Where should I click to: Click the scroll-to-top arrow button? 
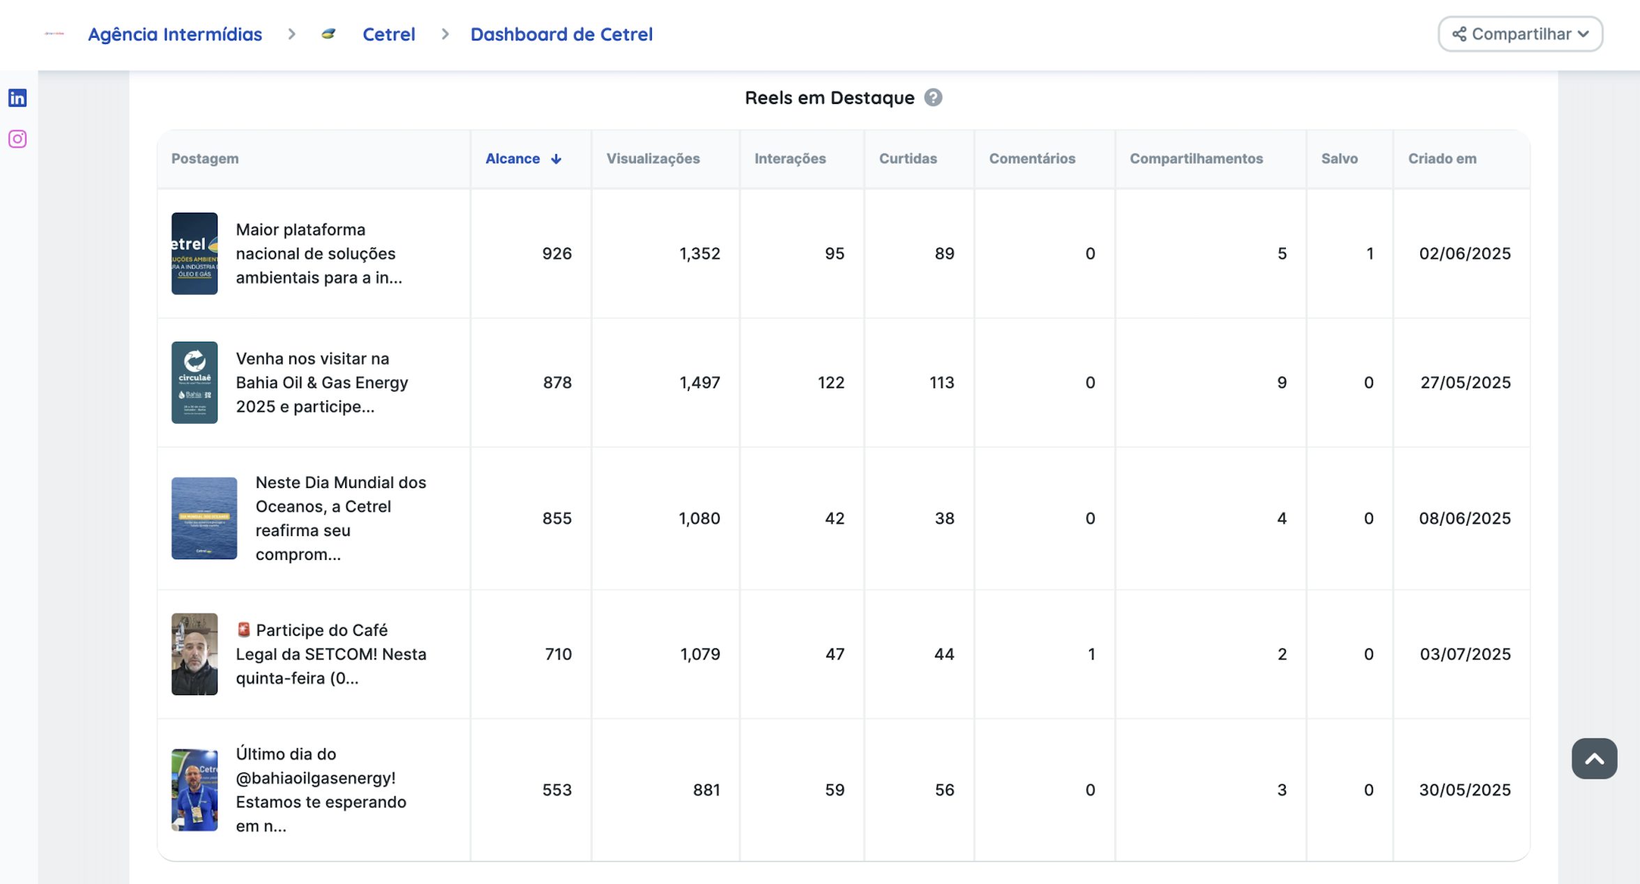coord(1594,759)
